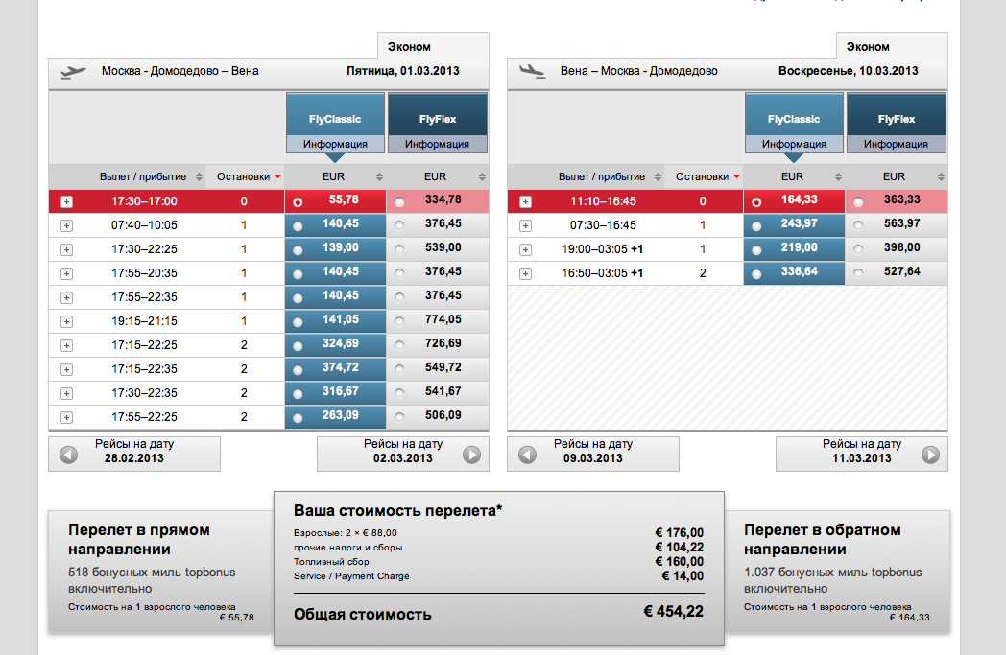The width and height of the screenshot is (1006, 655).
Task: Click the outbound FlyFlex fare header
Action: tap(437, 119)
